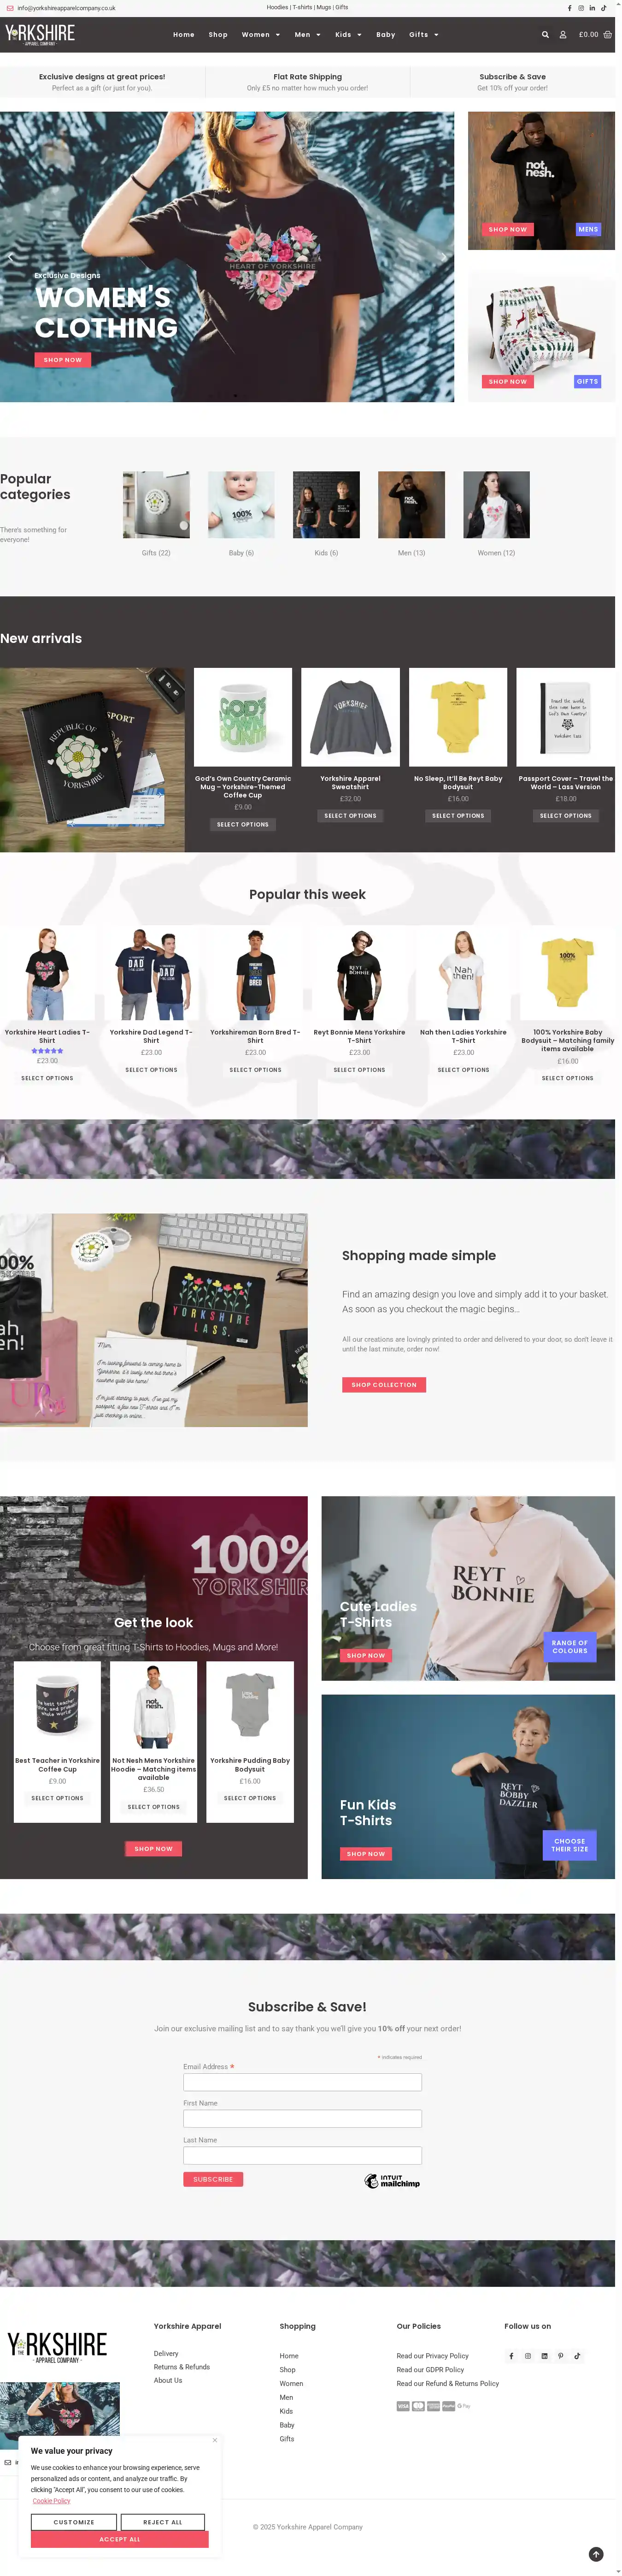
Task: Visit TikTok via the footer icon
Action: tap(577, 2355)
